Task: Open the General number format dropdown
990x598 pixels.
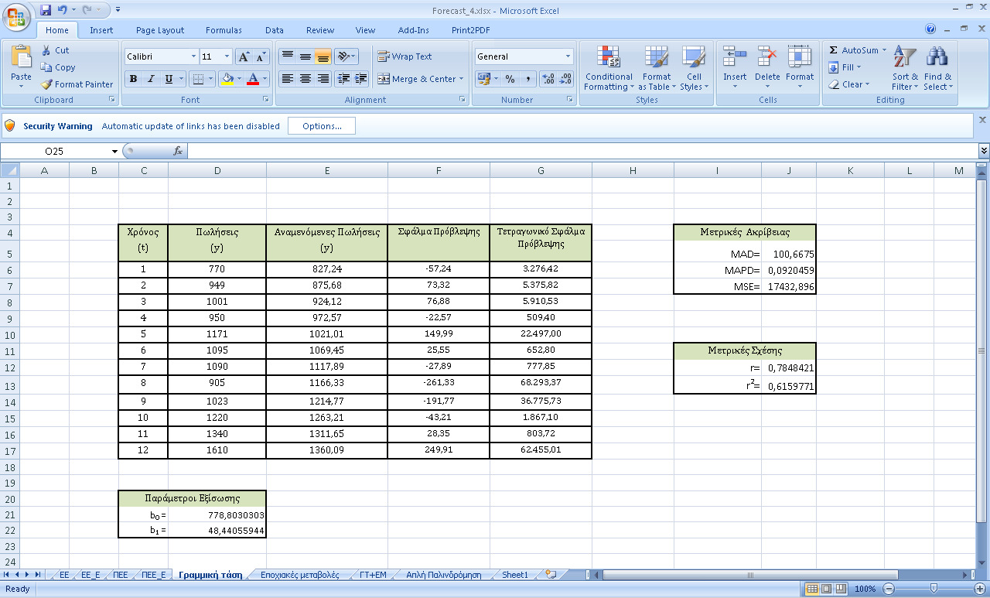Action: 568,56
